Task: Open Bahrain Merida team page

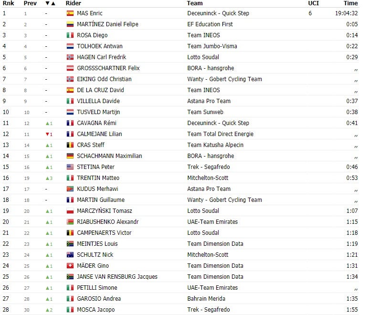Action: [206, 299]
